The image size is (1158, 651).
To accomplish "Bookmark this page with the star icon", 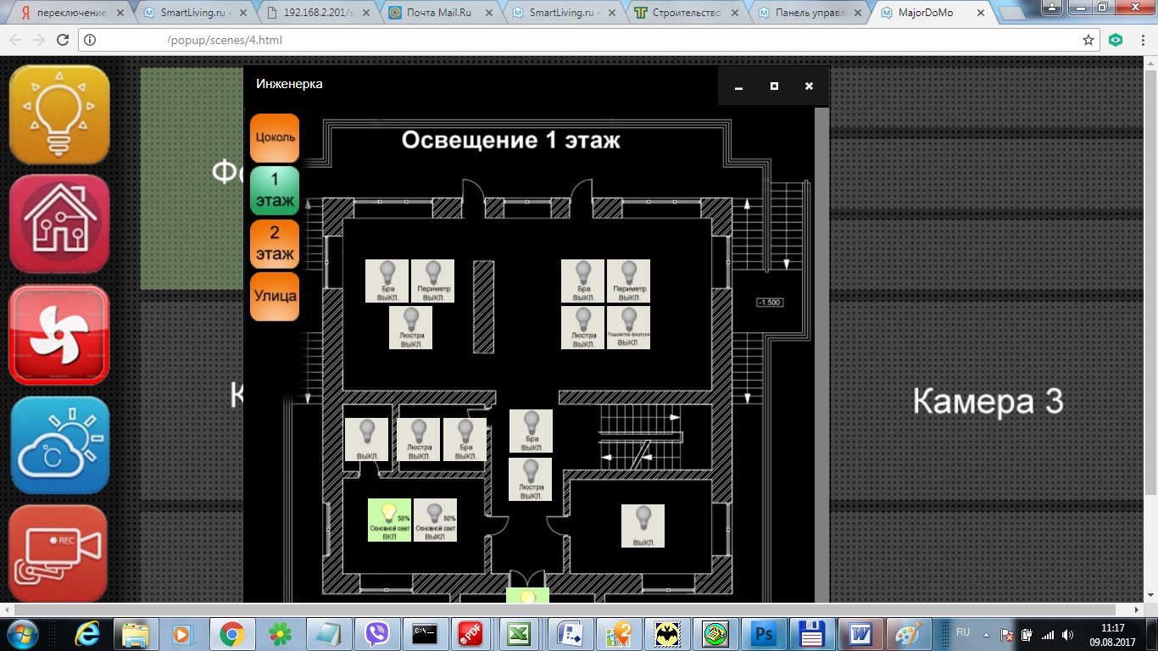I will coord(1088,40).
